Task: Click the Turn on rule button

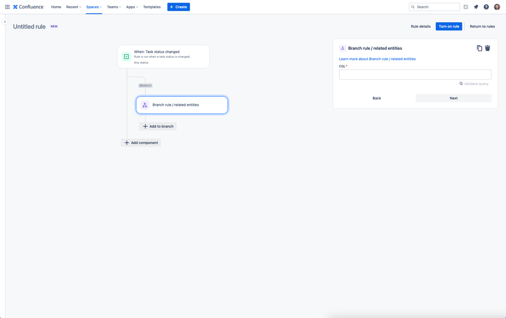Action: (x=449, y=26)
